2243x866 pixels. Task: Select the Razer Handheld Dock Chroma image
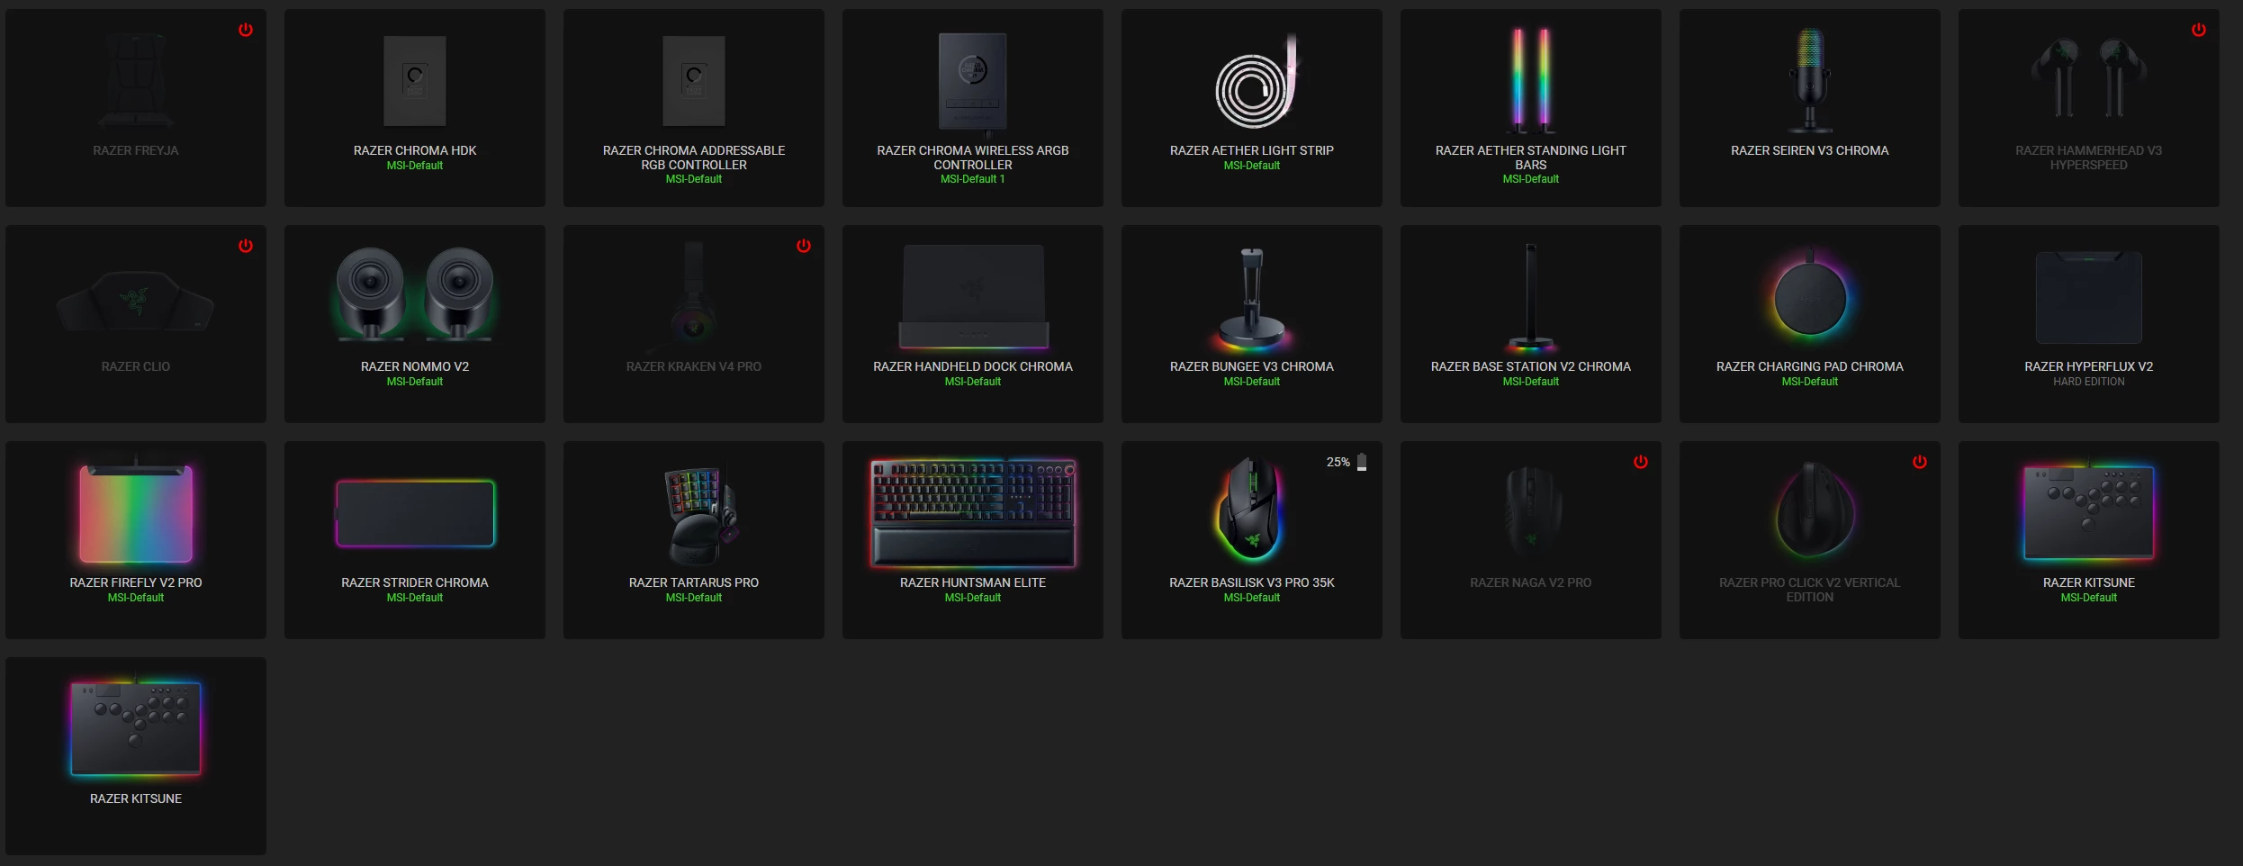[x=973, y=296]
